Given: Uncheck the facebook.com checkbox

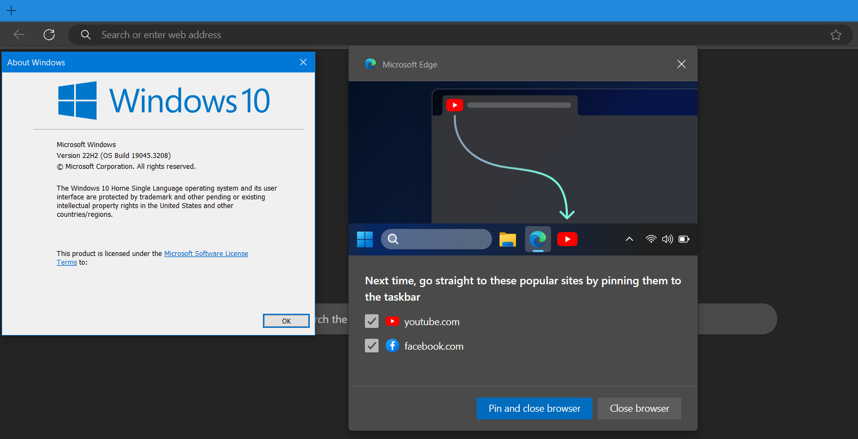Looking at the screenshot, I should coord(371,346).
